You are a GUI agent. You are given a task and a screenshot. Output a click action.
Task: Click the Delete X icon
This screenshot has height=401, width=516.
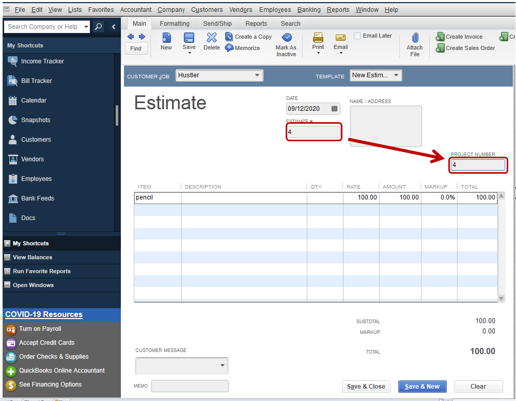coord(212,38)
